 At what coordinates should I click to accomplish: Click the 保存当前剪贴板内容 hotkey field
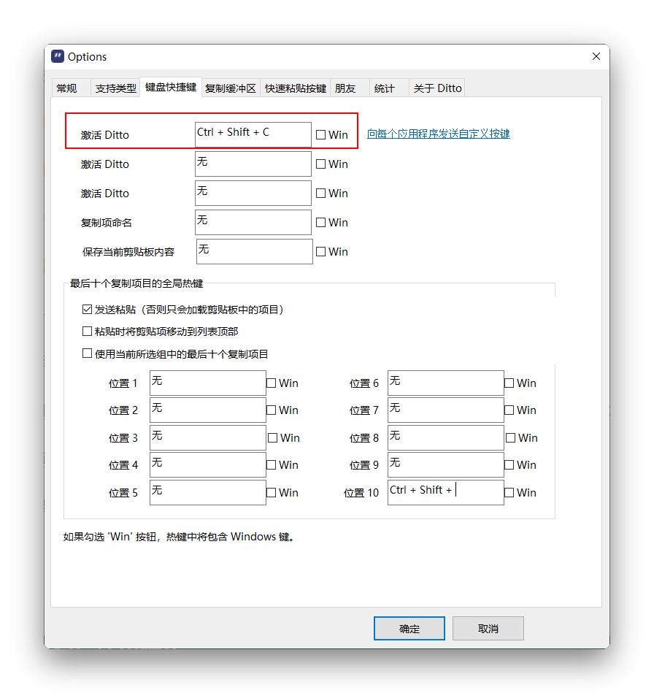point(255,251)
